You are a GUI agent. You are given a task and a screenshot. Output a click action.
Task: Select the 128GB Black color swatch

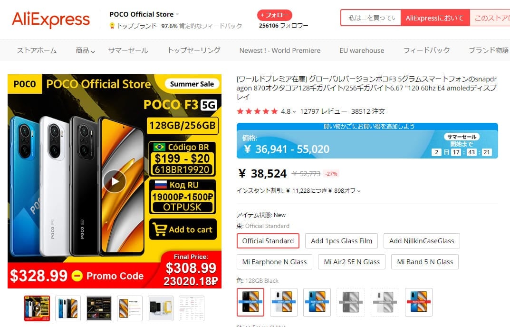pyautogui.click(x=250, y=302)
